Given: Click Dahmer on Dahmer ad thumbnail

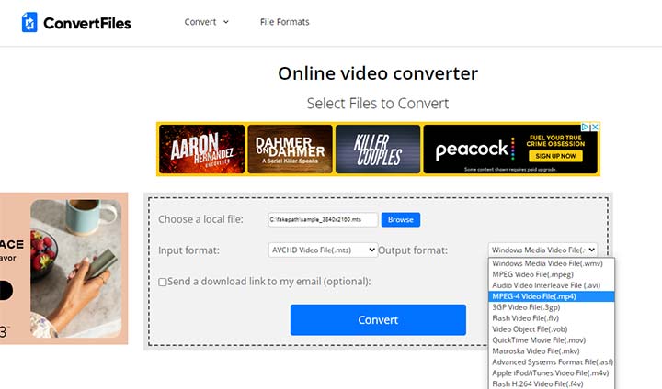Looking at the screenshot, I should [x=290, y=149].
